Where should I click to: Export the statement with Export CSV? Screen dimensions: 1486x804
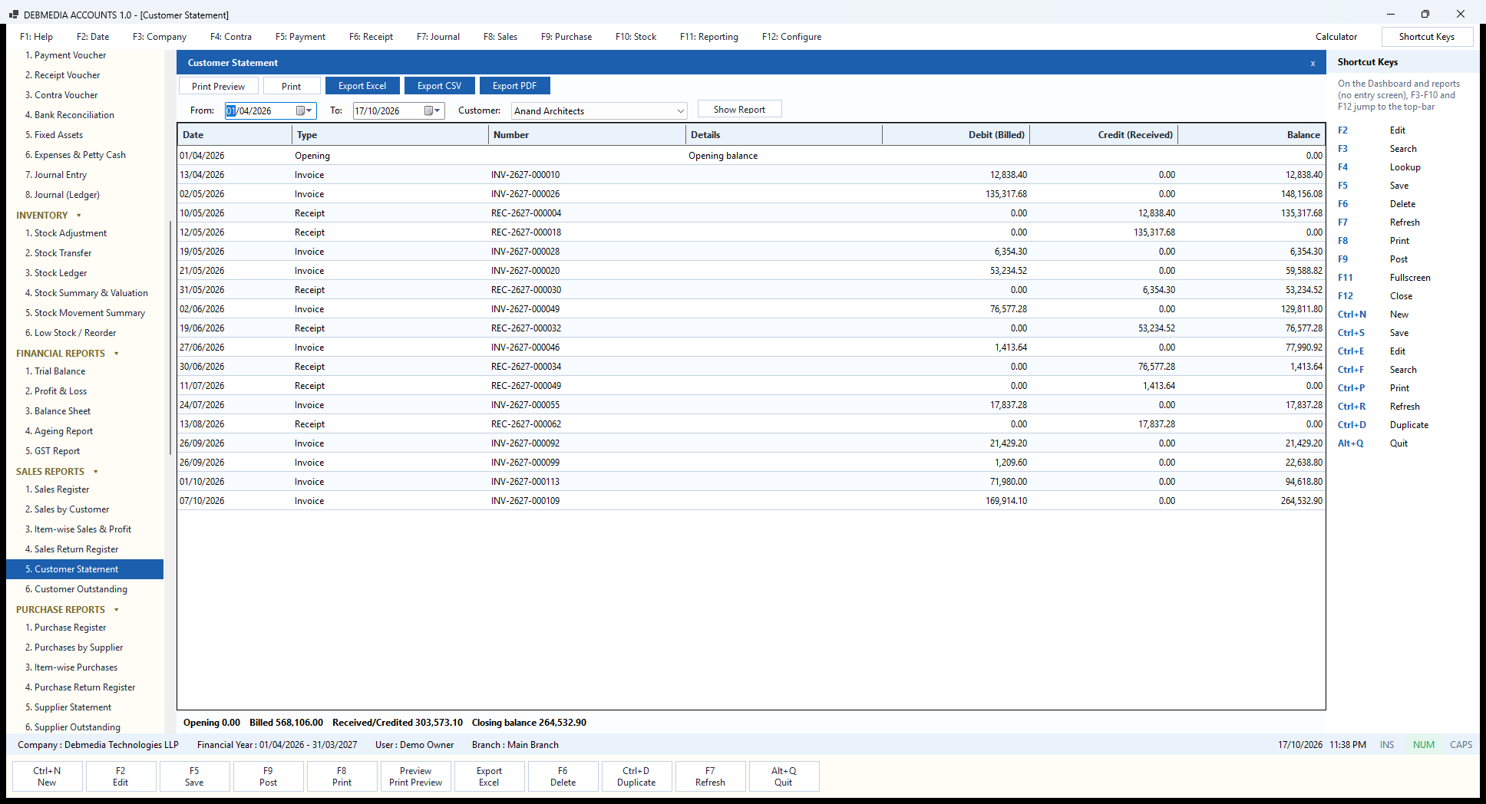tap(440, 86)
